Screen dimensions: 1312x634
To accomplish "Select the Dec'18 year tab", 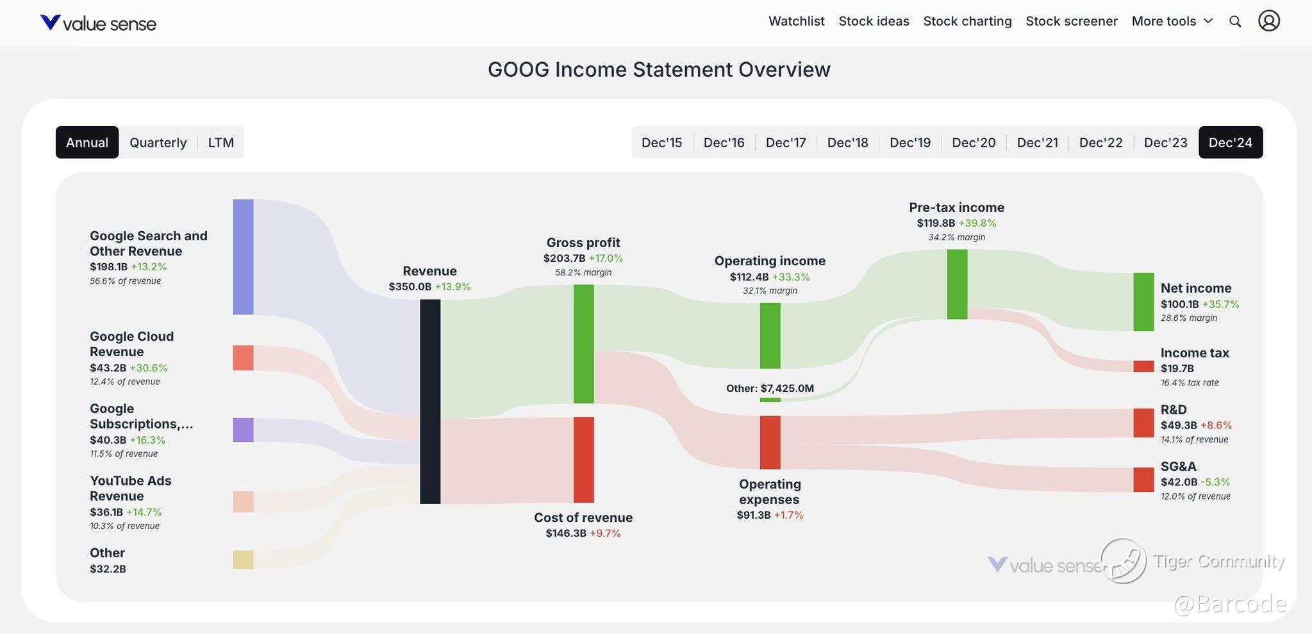I will [x=848, y=142].
